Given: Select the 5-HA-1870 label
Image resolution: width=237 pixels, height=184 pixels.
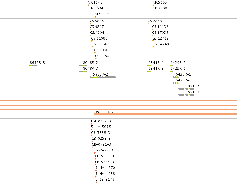Looking at the screenshot, I should [x=105, y=168].
